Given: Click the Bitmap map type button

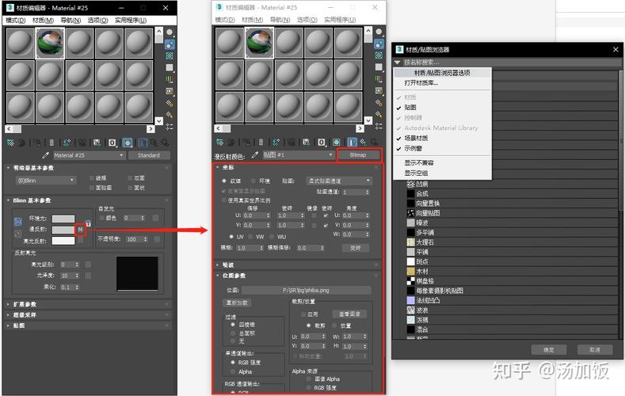Looking at the screenshot, I should coord(358,155).
